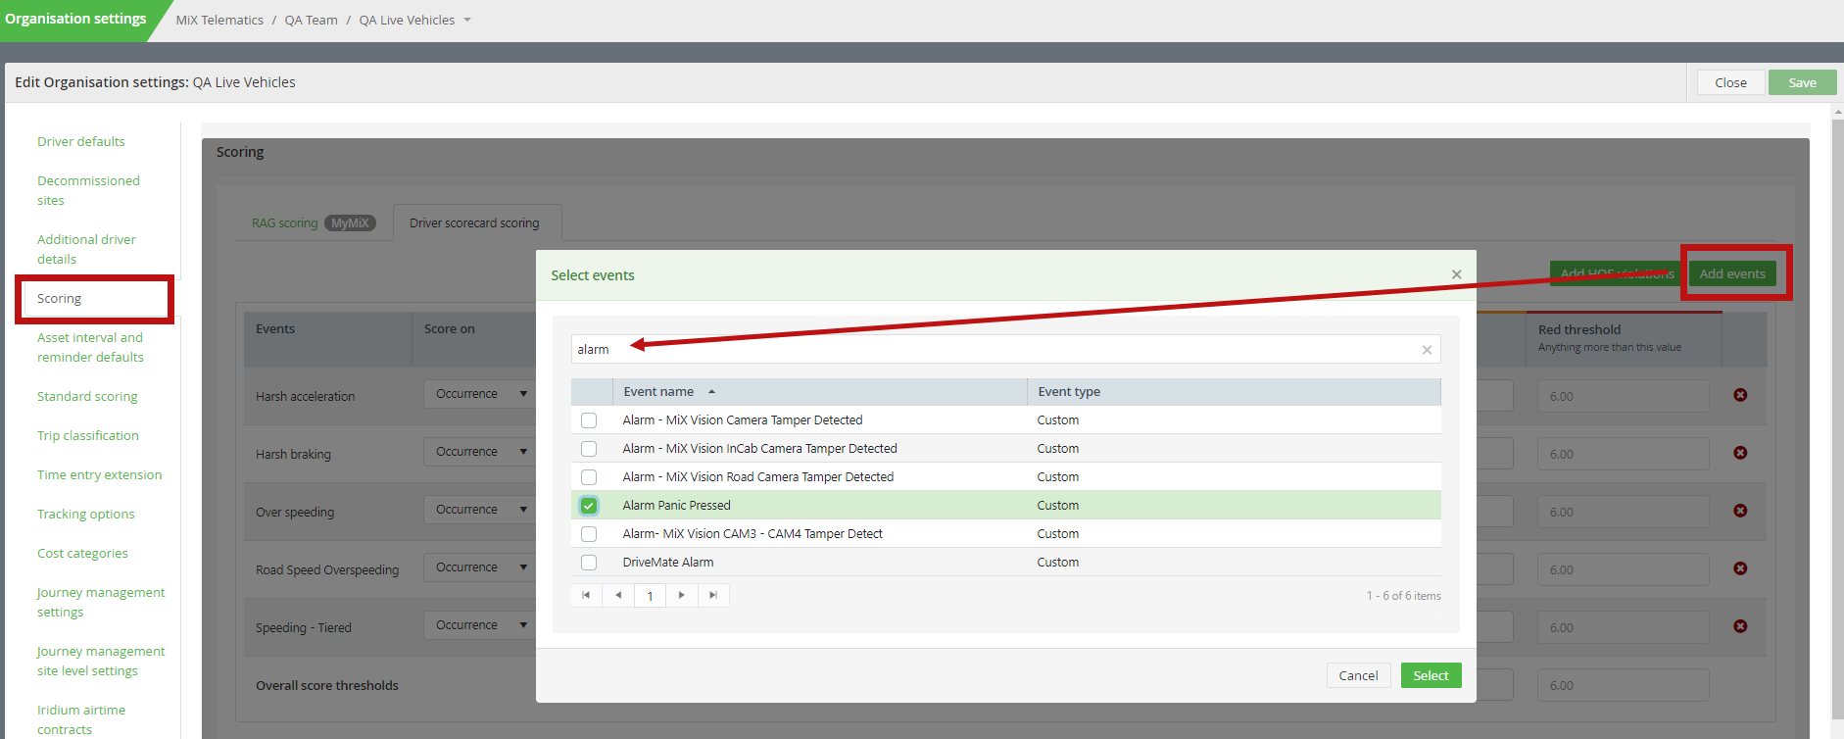1844x739 pixels.
Task: Uncheck Alarm Panic Pressed event
Action: click(x=589, y=506)
